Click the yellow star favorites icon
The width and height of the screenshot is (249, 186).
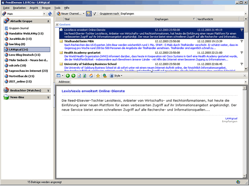tap(98, 76)
